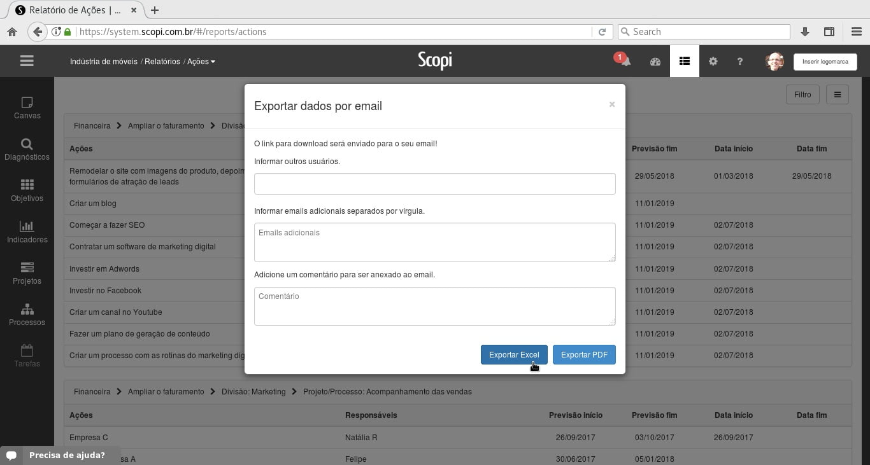This screenshot has height=465, width=870.
Task: Expand the Ações breadcrumb dropdown
Action: pos(202,62)
